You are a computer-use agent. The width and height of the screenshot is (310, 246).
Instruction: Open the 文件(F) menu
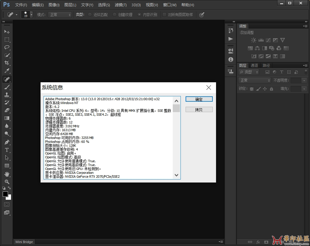tap(21, 5)
